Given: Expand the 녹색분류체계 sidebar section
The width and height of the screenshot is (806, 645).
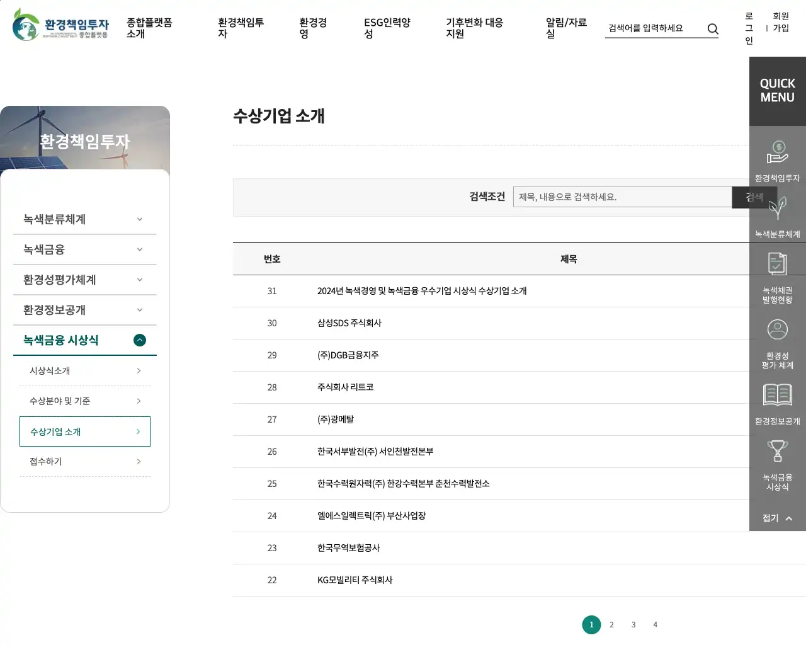Looking at the screenshot, I should [84, 219].
